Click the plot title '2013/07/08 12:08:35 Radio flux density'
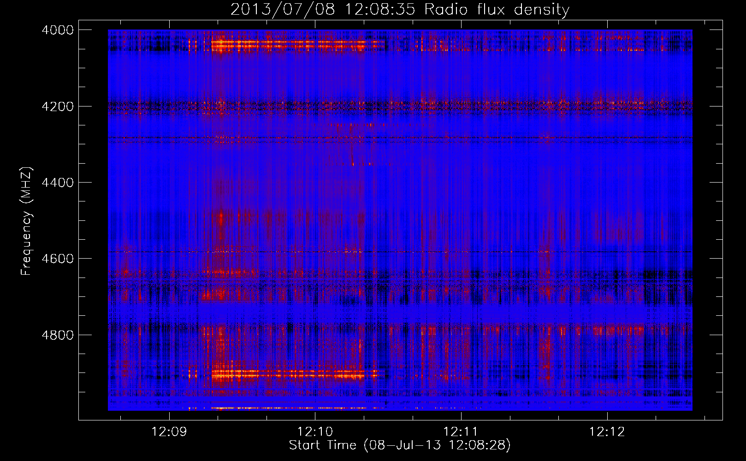This screenshot has width=746, height=461. tap(400, 9)
